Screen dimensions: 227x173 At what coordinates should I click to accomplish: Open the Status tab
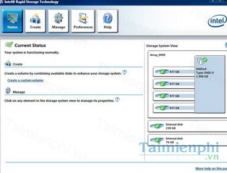click(x=12, y=21)
